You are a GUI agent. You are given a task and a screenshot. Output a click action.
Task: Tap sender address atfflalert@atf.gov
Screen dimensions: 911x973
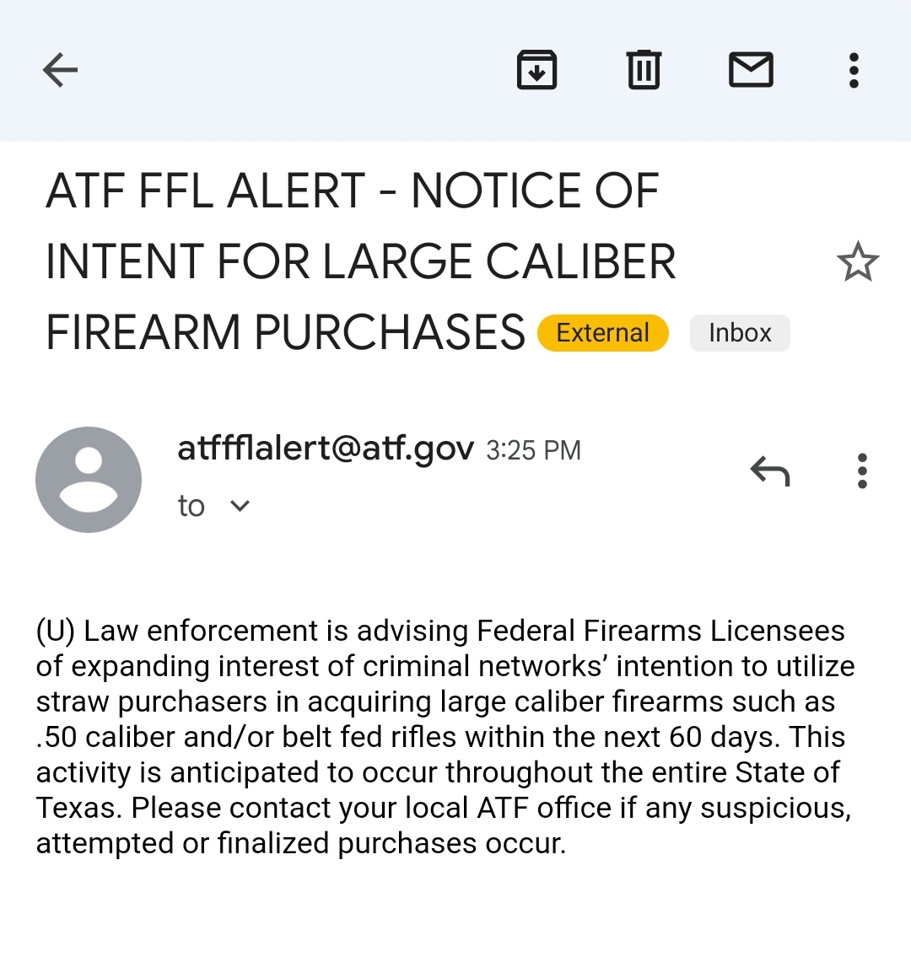[326, 448]
